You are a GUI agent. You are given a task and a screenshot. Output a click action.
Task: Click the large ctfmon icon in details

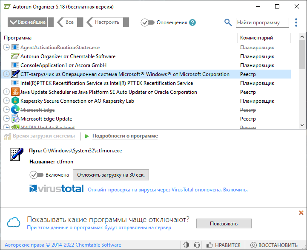tap(17, 154)
